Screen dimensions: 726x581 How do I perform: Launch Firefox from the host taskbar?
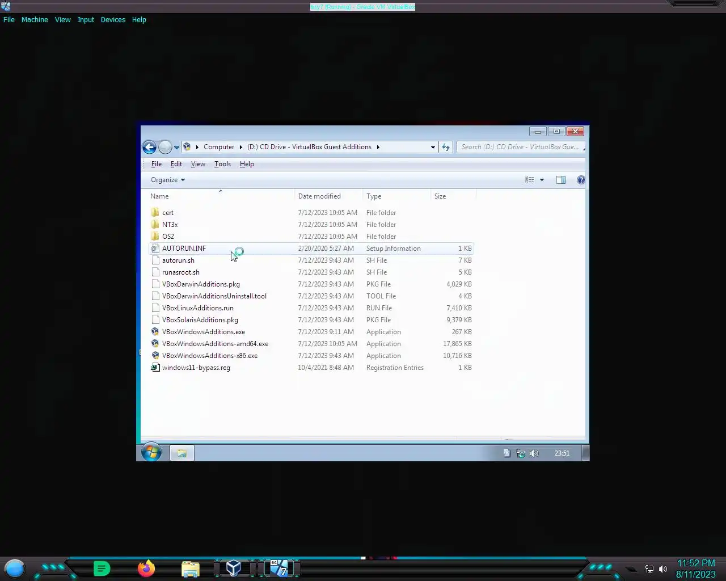146,568
